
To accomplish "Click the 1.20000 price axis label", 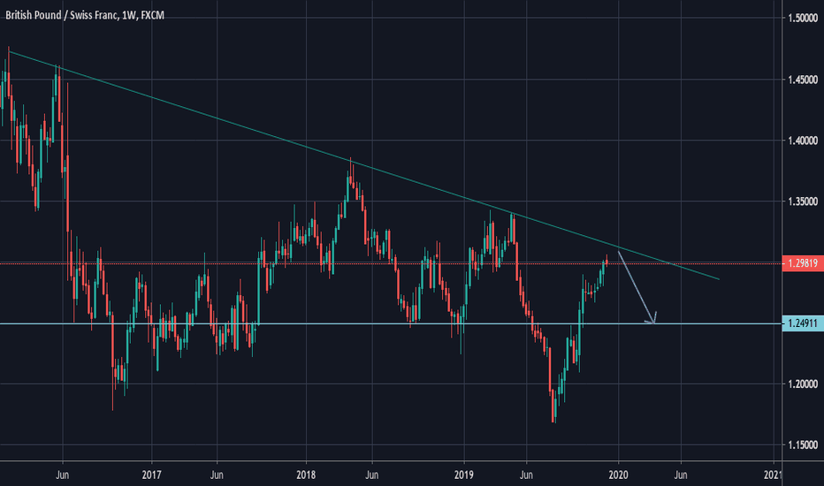I will pos(803,384).
